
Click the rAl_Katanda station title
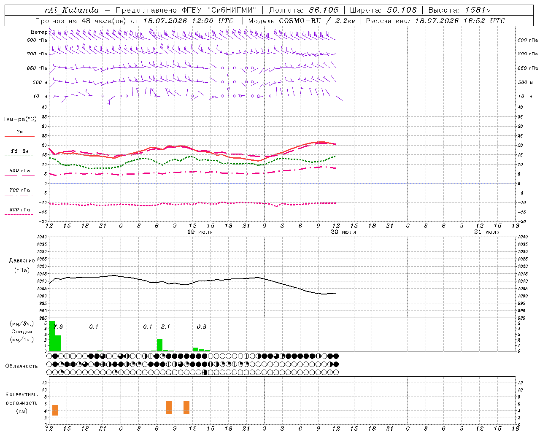72,10
